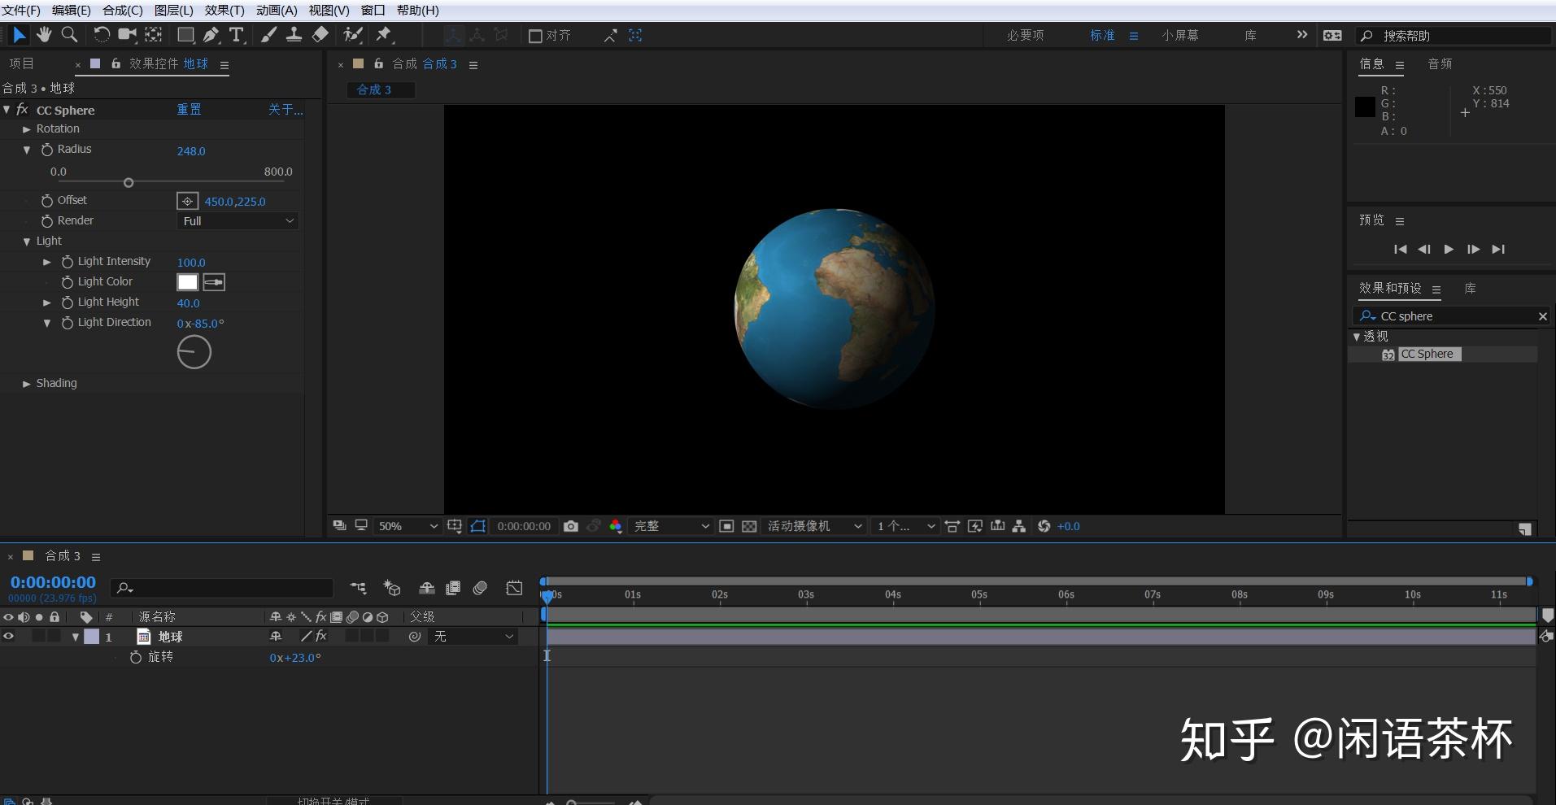Click the Puppet Pin tool
The image size is (1556, 805).
point(384,35)
